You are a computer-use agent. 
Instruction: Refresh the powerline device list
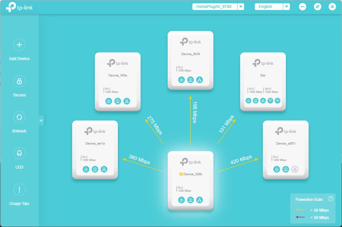(19, 117)
